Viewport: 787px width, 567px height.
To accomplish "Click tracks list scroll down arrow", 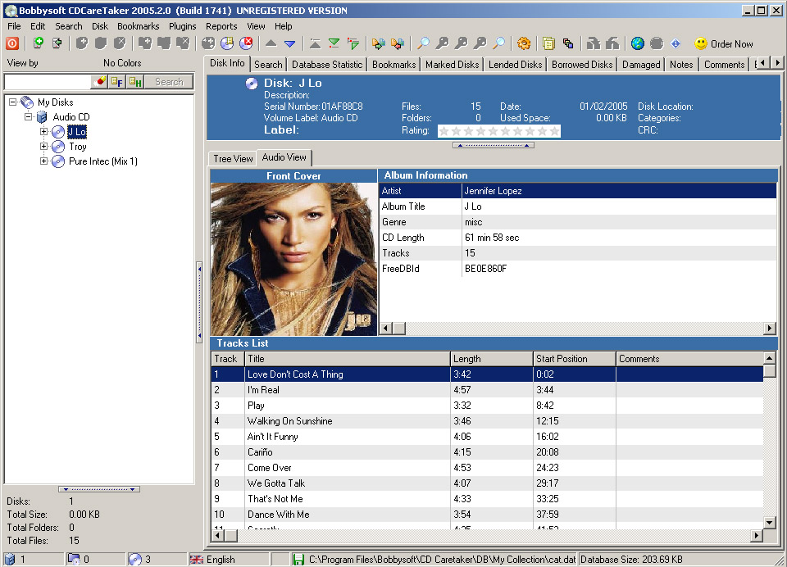I will pos(770,522).
